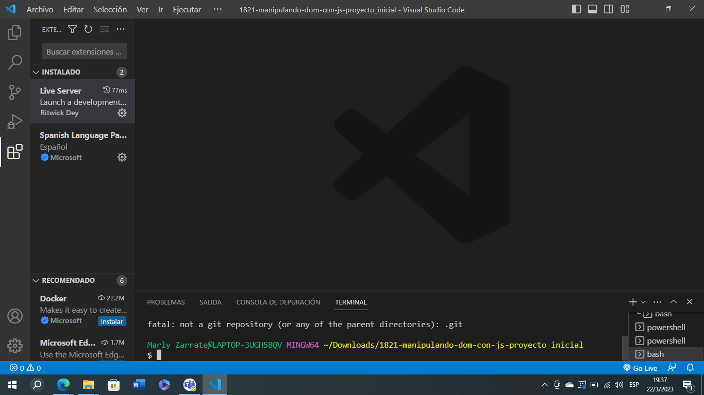Close the terminal panel
The width and height of the screenshot is (704, 395).
(x=690, y=302)
